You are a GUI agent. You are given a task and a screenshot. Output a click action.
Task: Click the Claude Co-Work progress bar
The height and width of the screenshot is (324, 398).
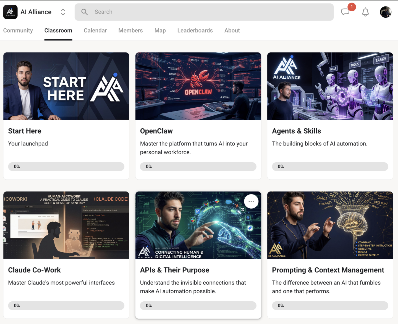pos(66,306)
